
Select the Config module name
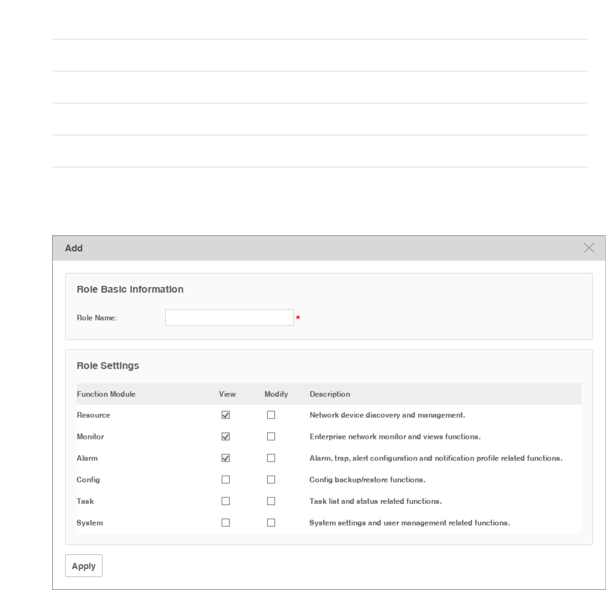tap(88, 480)
